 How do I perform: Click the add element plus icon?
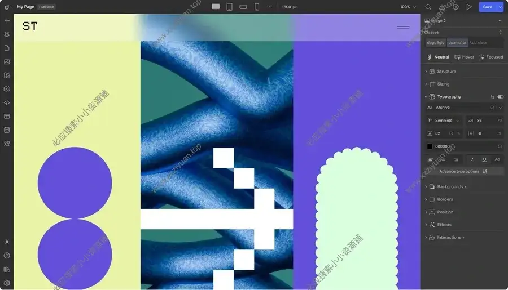coord(7,21)
